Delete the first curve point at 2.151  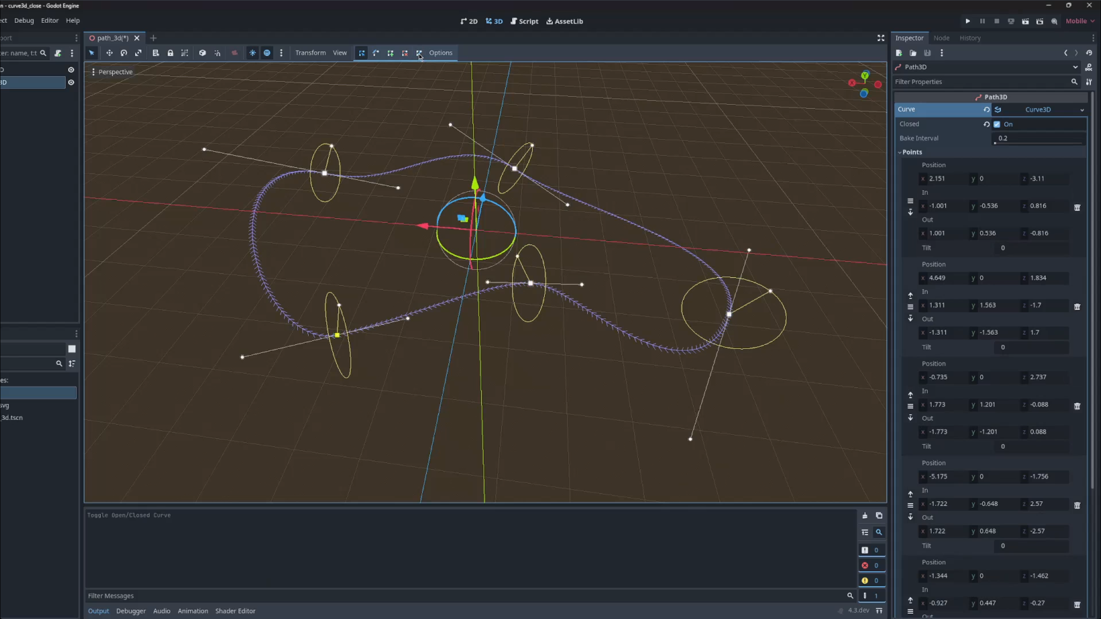pos(1077,208)
